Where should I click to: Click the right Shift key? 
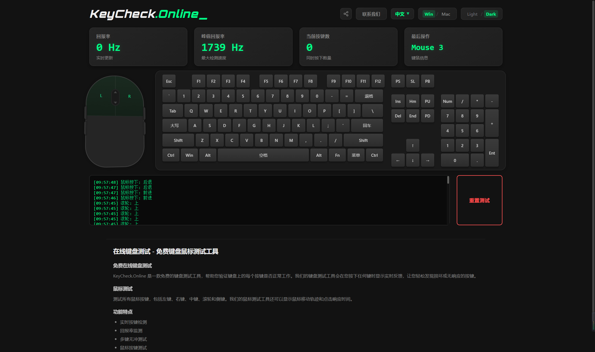click(363, 140)
